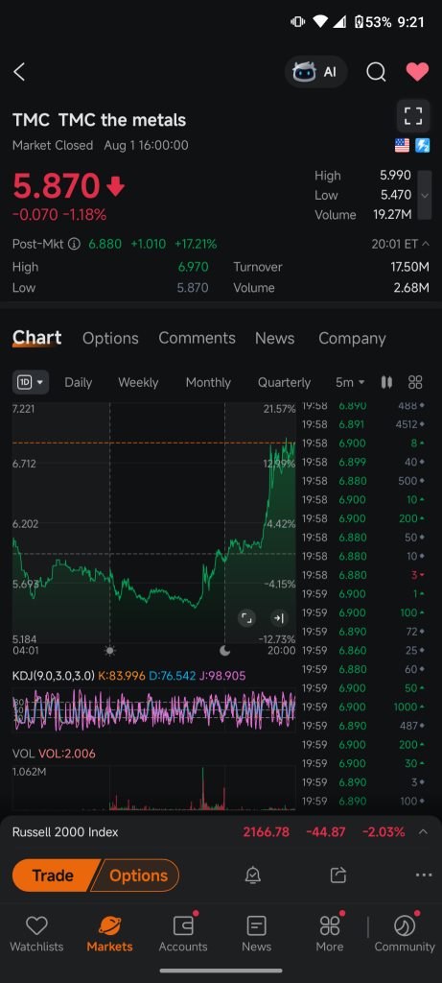442x983 pixels.
Task: Open the 5m interval dropdown
Action: [350, 382]
